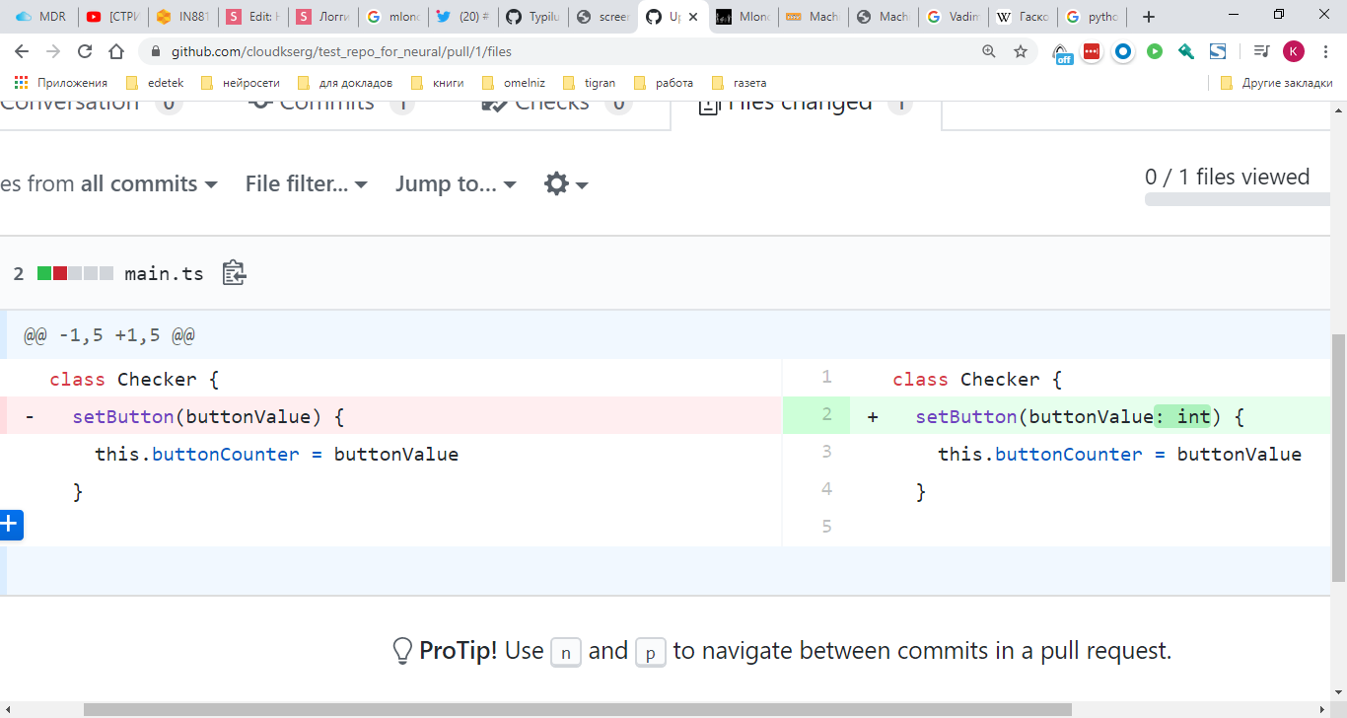The image size is (1347, 718).
Task: Click the site padlock icon
Action: tap(156, 51)
